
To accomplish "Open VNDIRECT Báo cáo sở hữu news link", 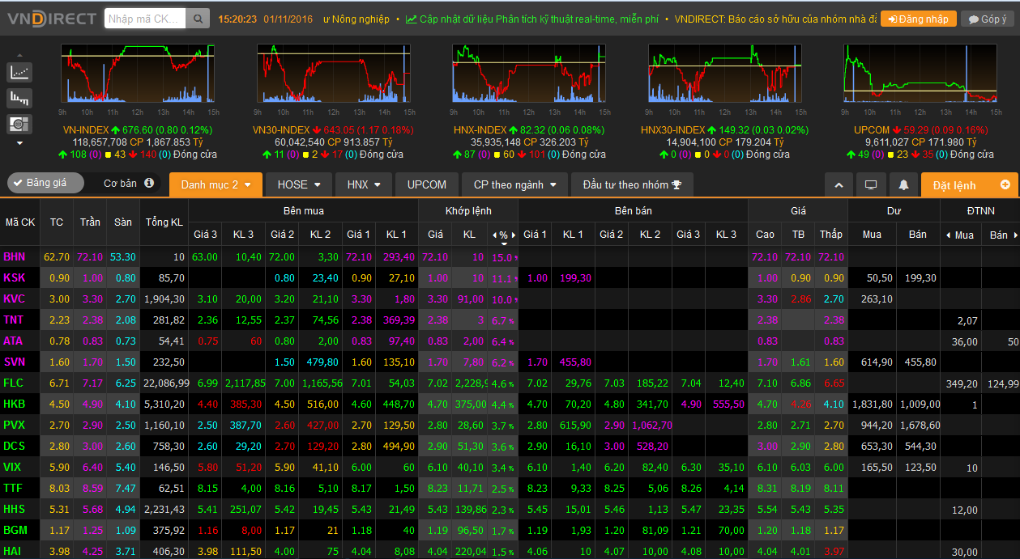I will (775, 19).
